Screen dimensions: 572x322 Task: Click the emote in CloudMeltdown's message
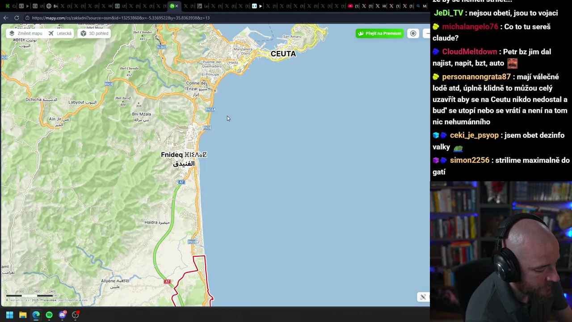tap(512, 63)
